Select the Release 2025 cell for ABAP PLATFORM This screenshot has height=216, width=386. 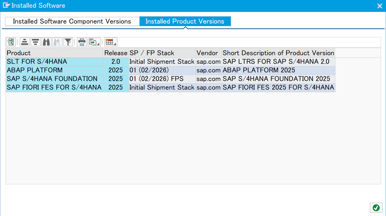click(x=116, y=70)
